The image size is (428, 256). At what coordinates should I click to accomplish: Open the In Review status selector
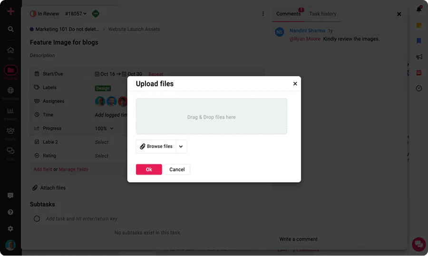coord(45,14)
